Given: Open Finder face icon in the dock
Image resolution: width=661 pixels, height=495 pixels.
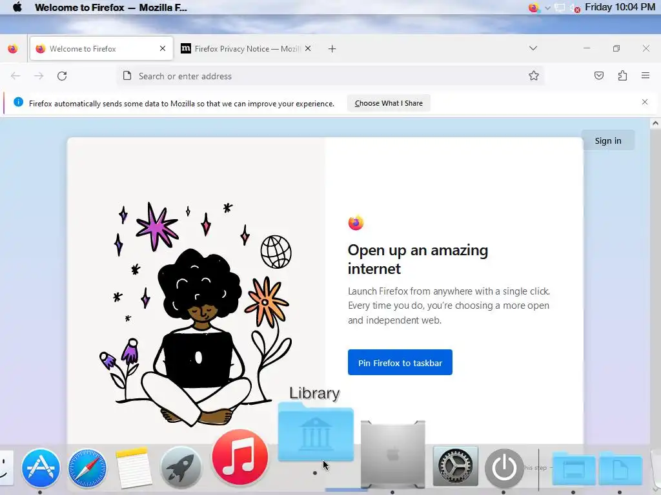Looking at the screenshot, I should pyautogui.click(x=6, y=468).
